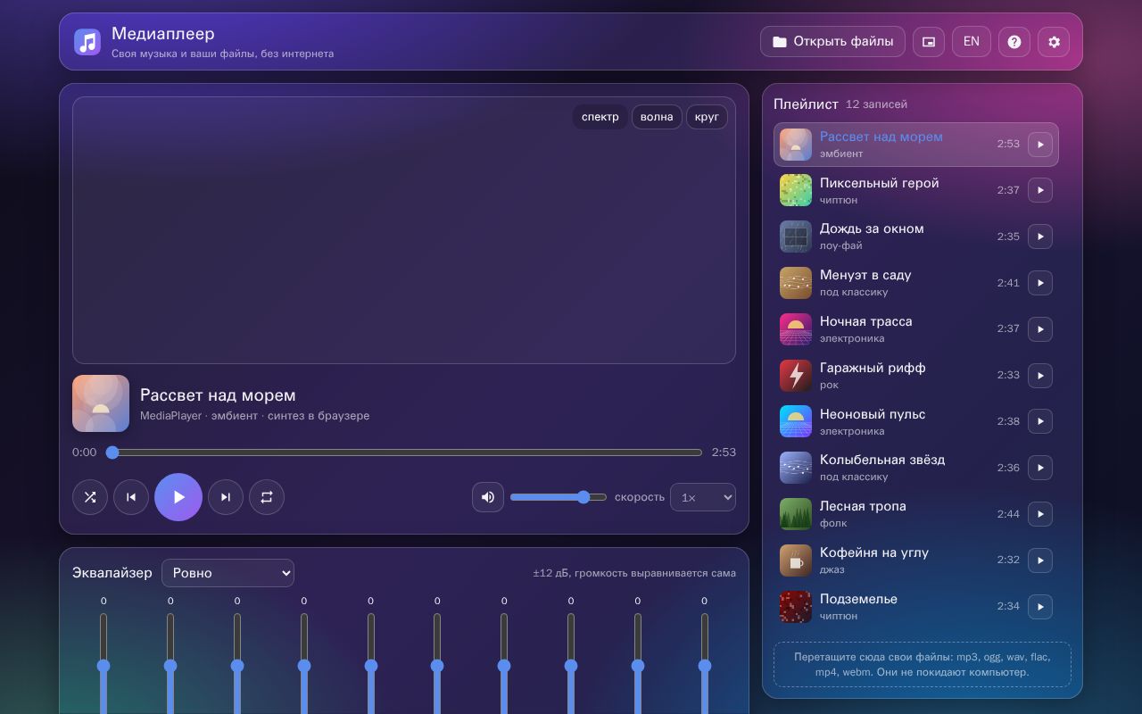This screenshot has height=714, width=1142.
Task: Click the first equalizer band slider
Action: (103, 663)
